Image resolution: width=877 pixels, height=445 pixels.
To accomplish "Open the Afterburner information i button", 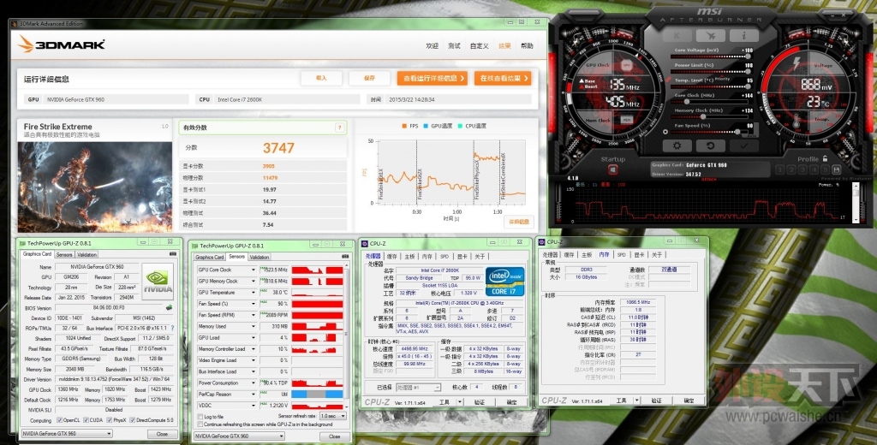I will pos(744,35).
